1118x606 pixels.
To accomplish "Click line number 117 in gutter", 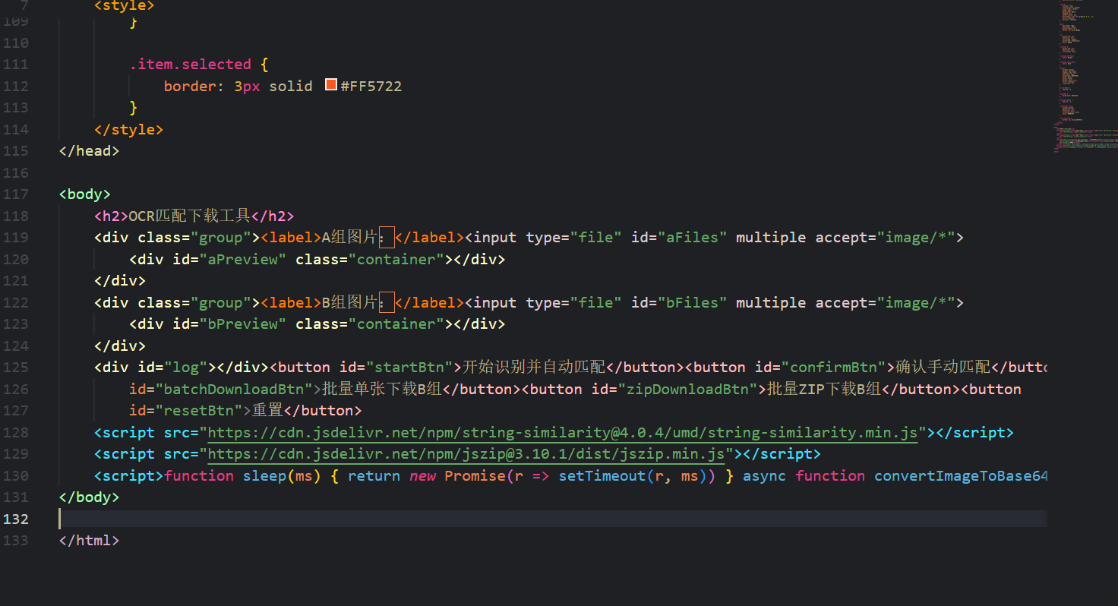I will (x=15, y=194).
